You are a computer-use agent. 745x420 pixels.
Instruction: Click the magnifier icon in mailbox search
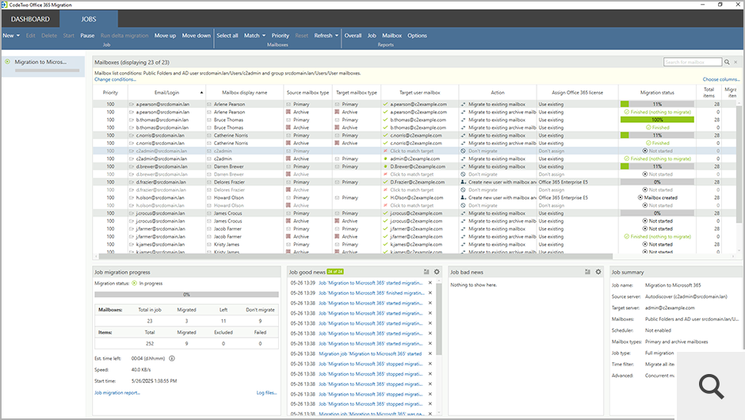727,62
